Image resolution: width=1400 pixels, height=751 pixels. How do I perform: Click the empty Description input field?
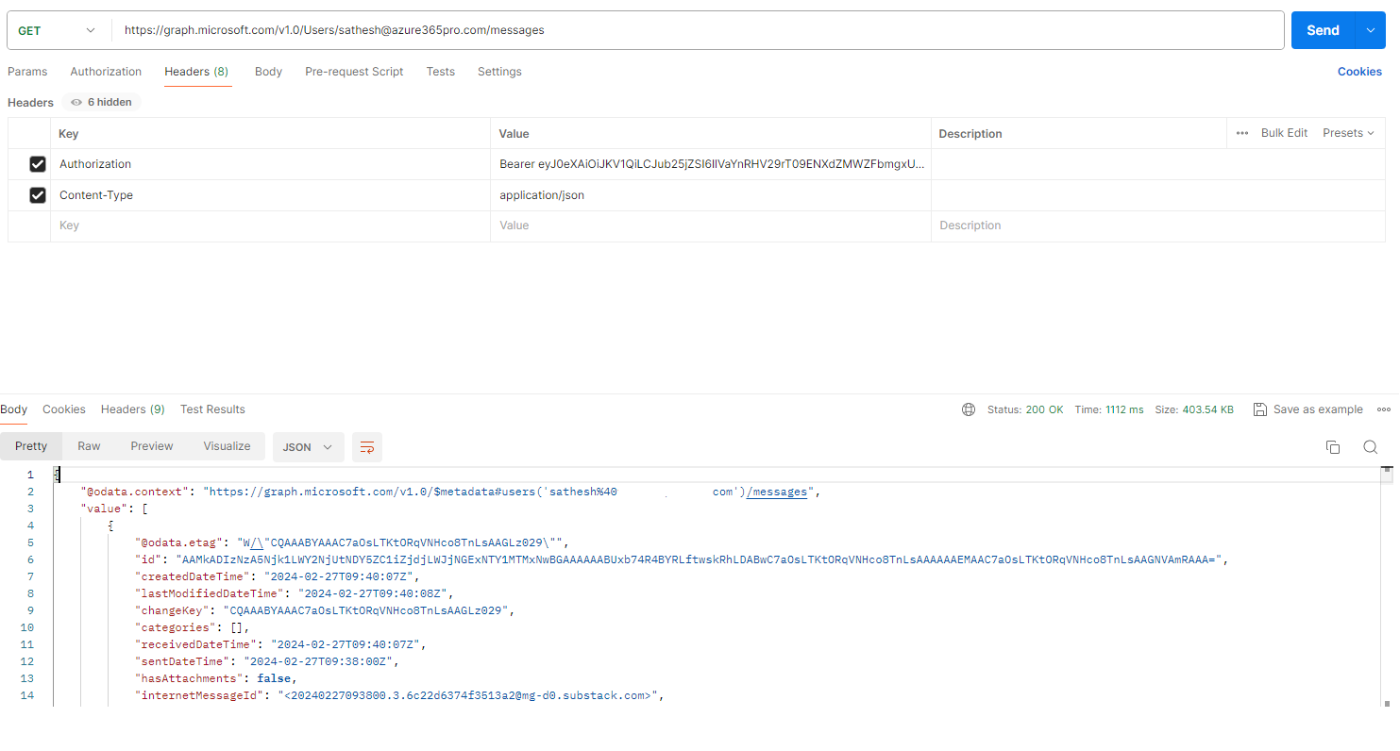1158,225
